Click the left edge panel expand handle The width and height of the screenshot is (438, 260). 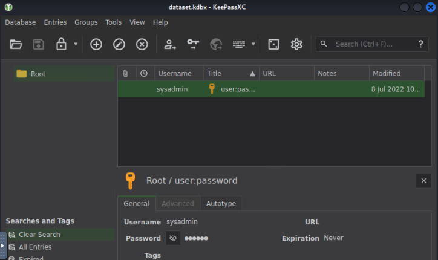tap(2, 245)
